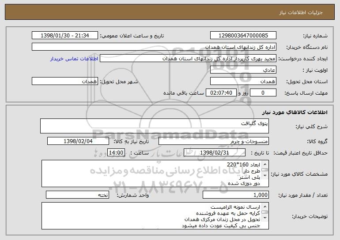The width and height of the screenshot is (340, 240).
Task: Click the need number field 1298003647000085
Action: click(243, 36)
